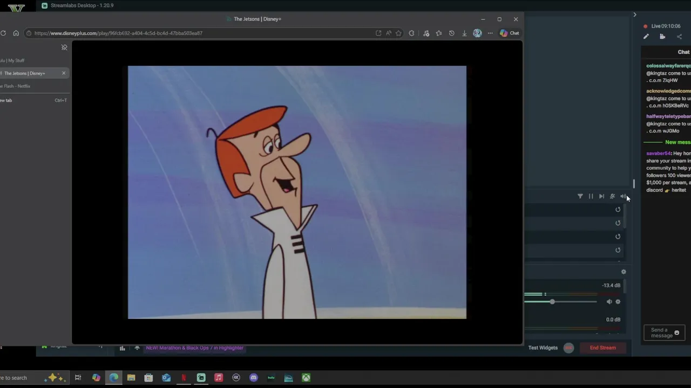Viewport: 691px width, 388px height.
Task: Open mixer settings gear icon
Action: (624, 272)
